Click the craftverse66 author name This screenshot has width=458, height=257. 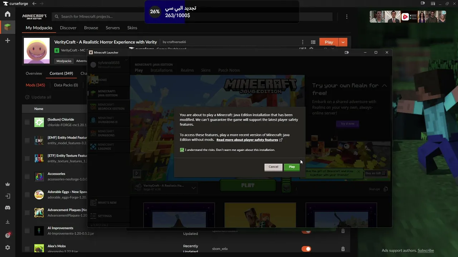176,42
